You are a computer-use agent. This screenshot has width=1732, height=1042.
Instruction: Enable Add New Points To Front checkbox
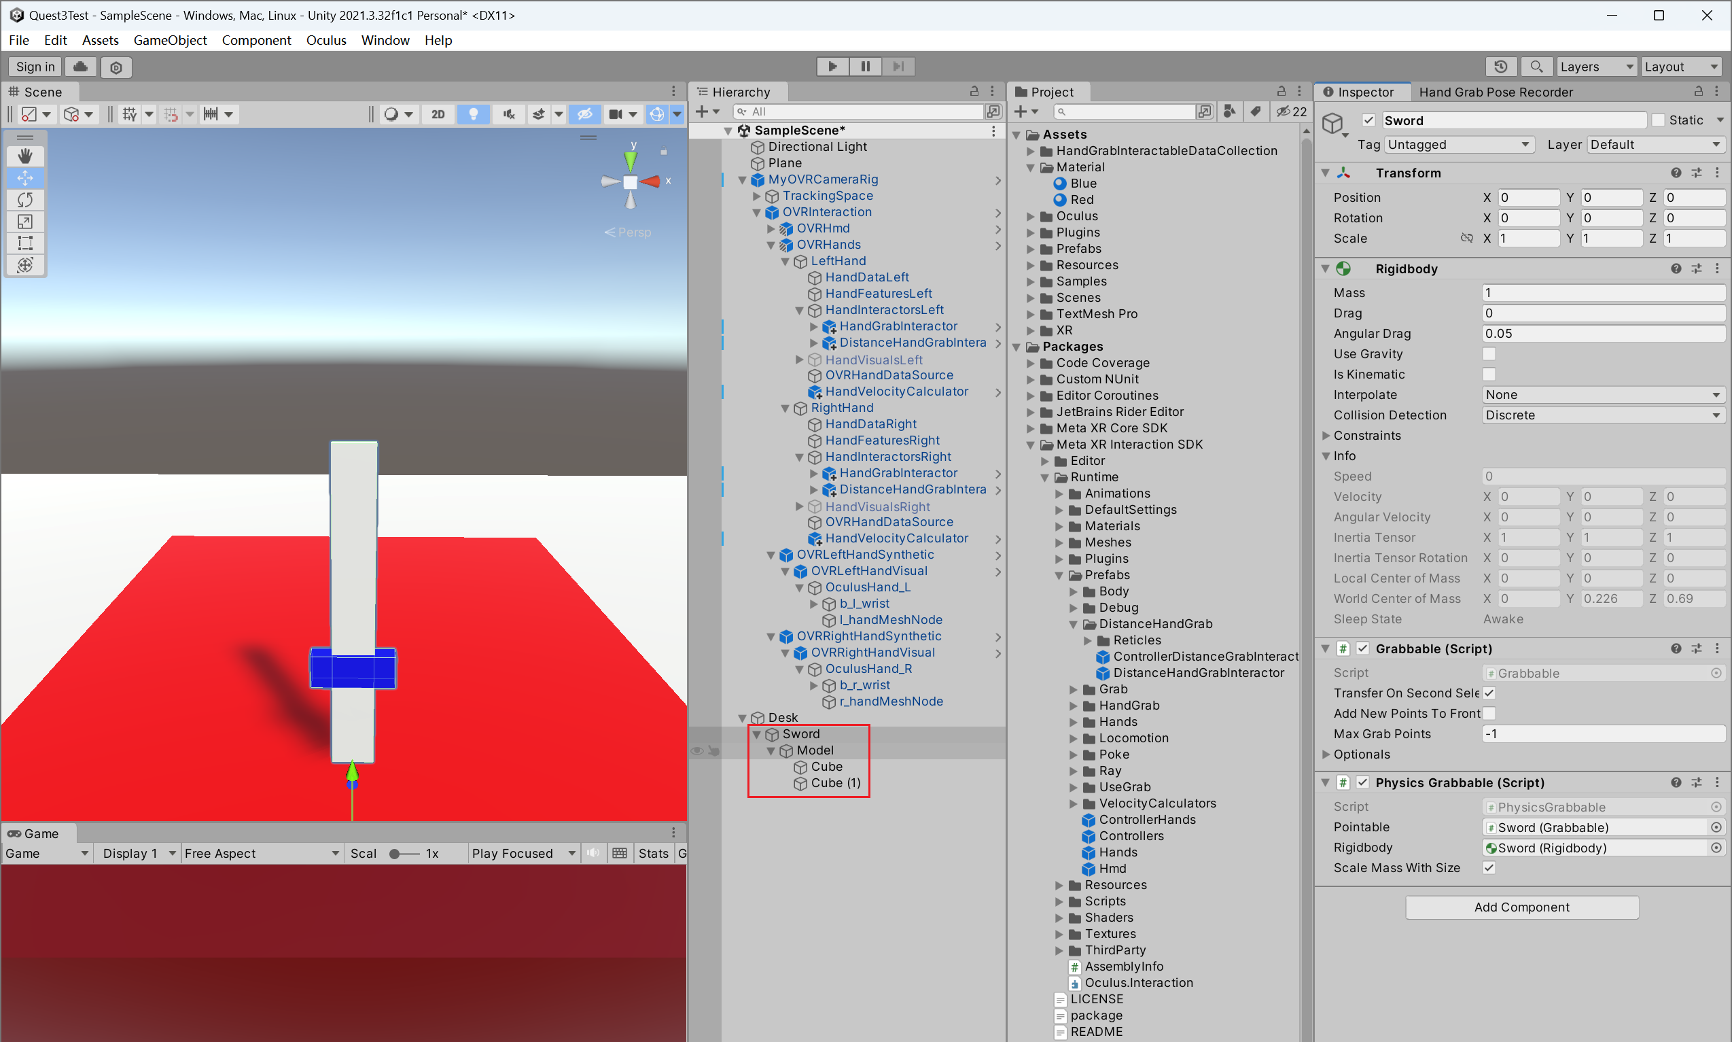(1489, 714)
